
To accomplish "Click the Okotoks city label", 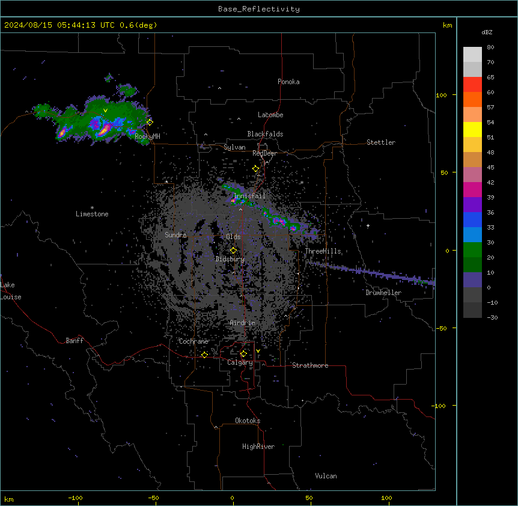I will coord(248,421).
